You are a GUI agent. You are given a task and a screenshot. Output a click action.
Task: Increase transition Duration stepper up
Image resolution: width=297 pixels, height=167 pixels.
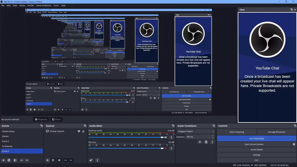coord(213,136)
